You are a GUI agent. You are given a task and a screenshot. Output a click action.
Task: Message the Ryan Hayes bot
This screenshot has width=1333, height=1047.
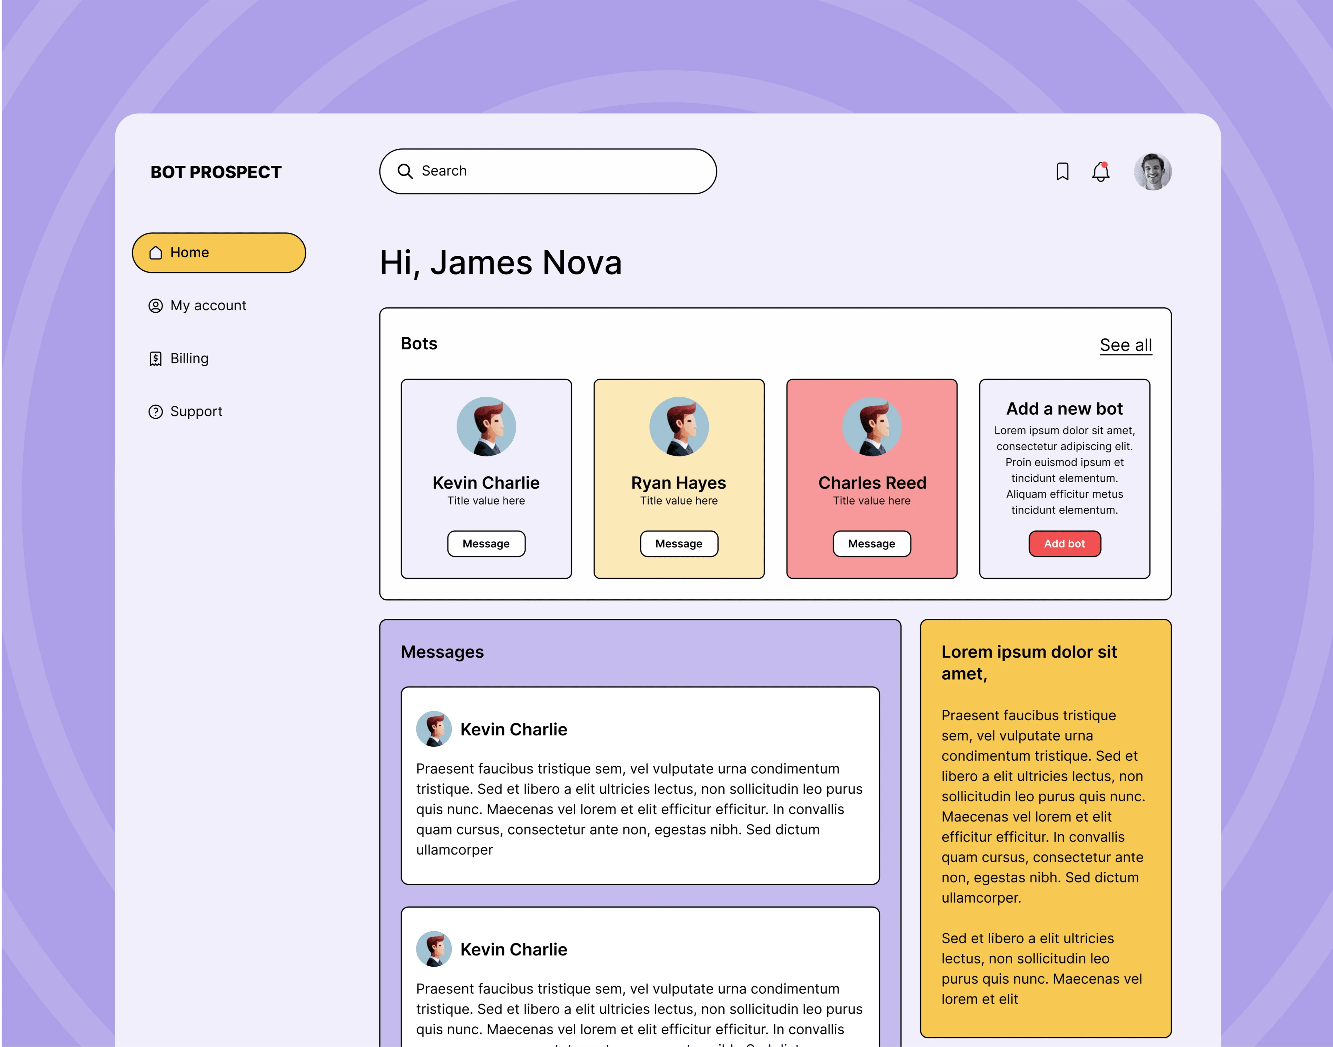pyautogui.click(x=679, y=544)
